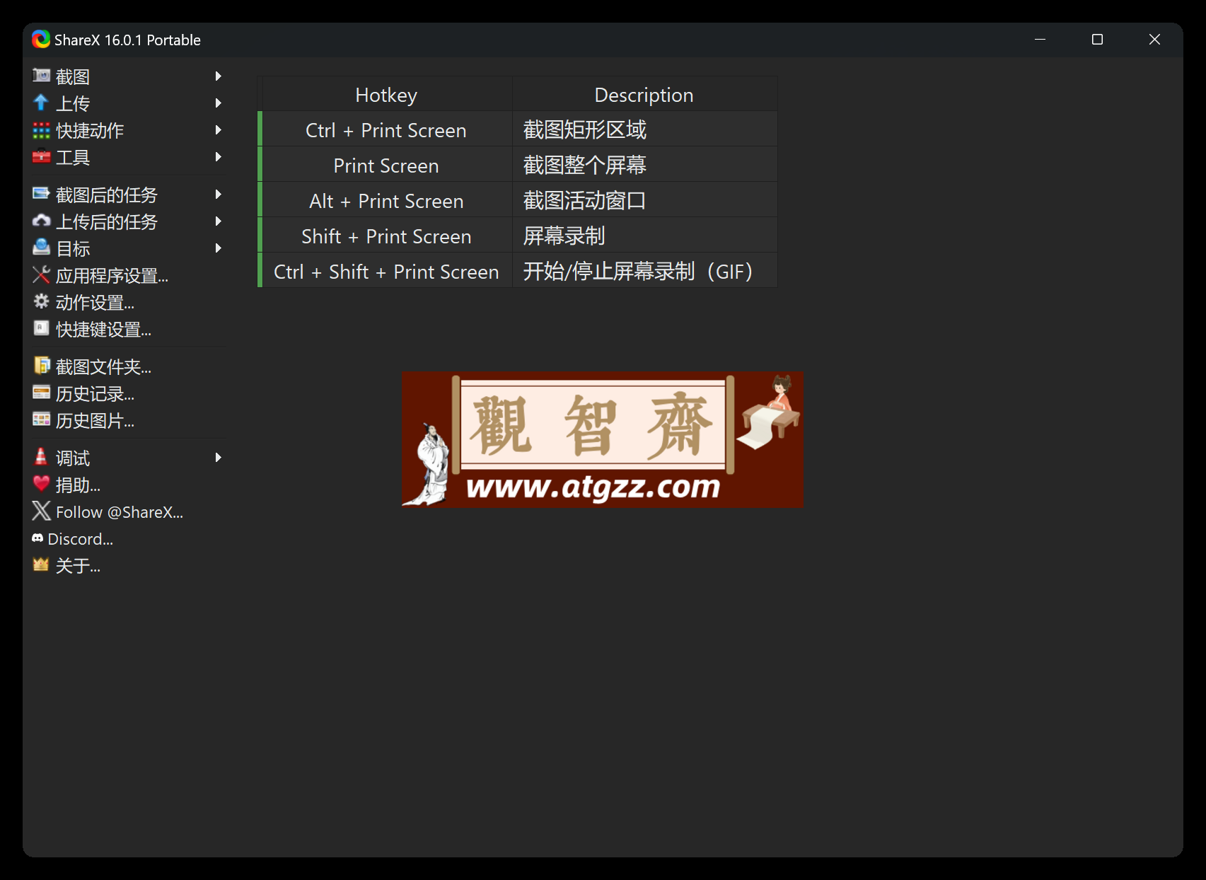Click the Discord logo icon
Screen dimensions: 1206x880
pos(37,538)
